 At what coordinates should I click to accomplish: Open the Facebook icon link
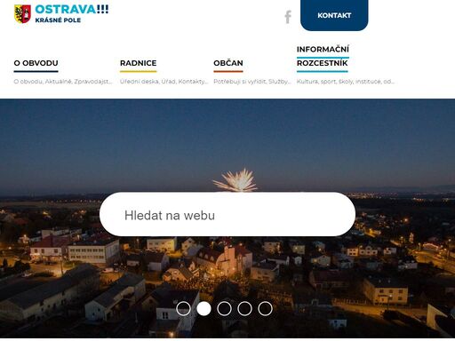pyautogui.click(x=288, y=17)
